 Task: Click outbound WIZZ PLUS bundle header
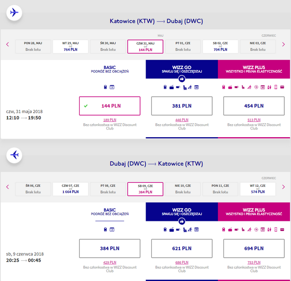tap(254, 69)
